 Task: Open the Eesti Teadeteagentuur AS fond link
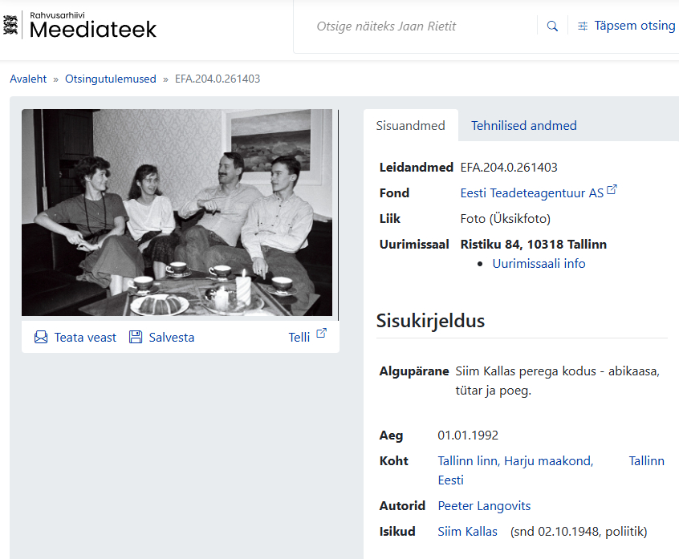tap(531, 193)
